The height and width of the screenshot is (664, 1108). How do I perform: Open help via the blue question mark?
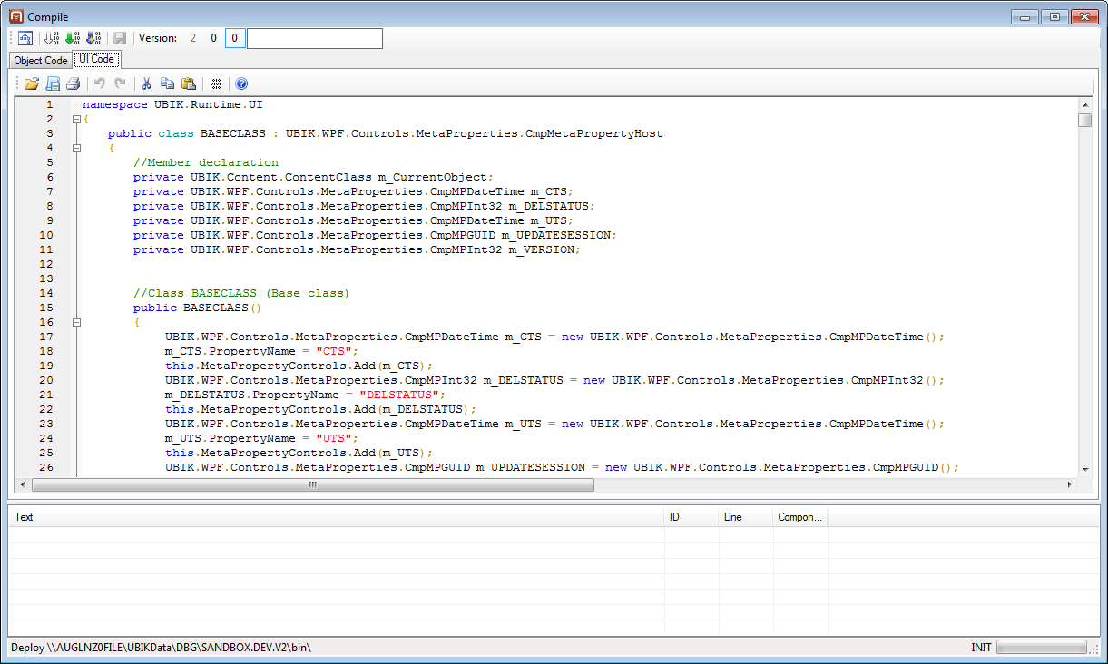241,83
